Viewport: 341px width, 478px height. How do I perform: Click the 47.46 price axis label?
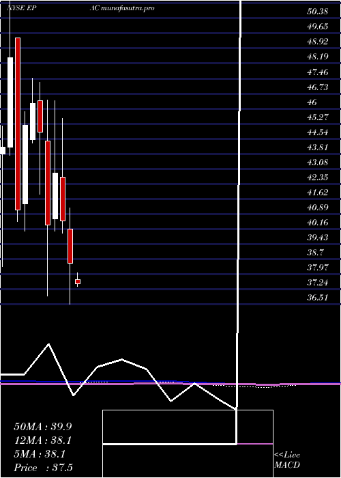point(318,72)
